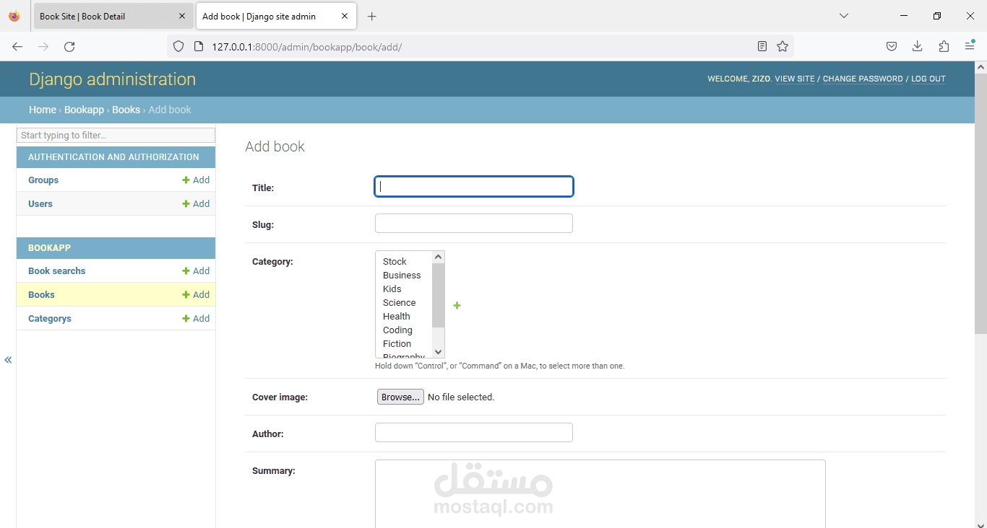Open Book searches in the sidebar

click(56, 271)
